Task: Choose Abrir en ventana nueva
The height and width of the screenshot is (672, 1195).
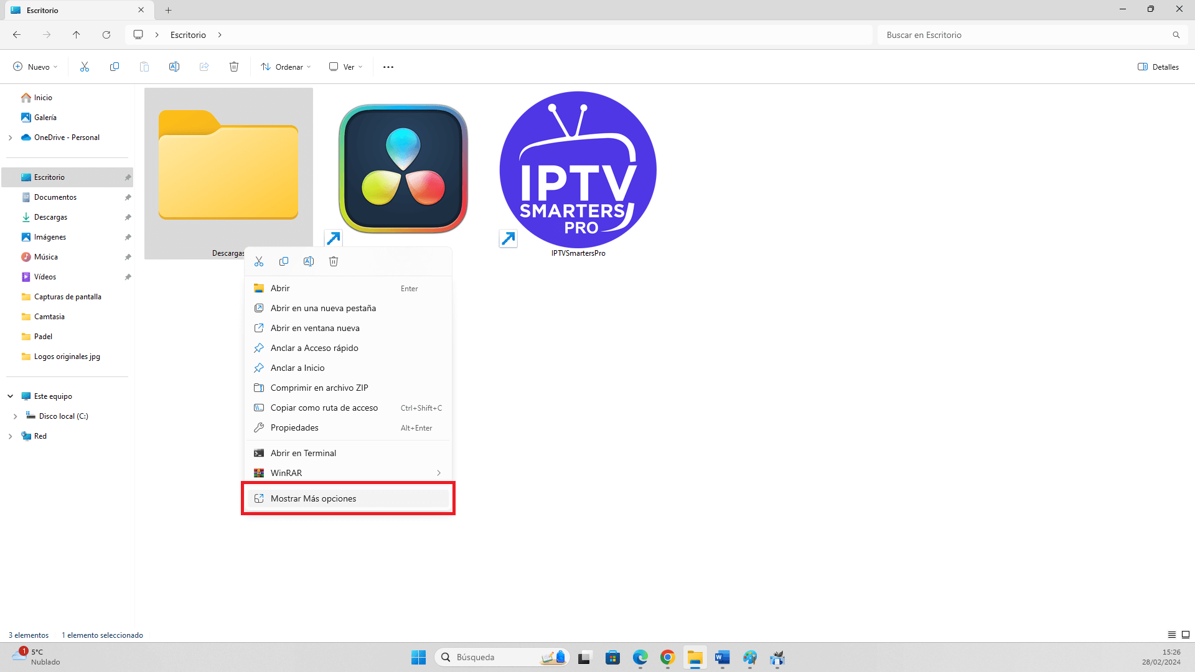Action: coord(348,328)
